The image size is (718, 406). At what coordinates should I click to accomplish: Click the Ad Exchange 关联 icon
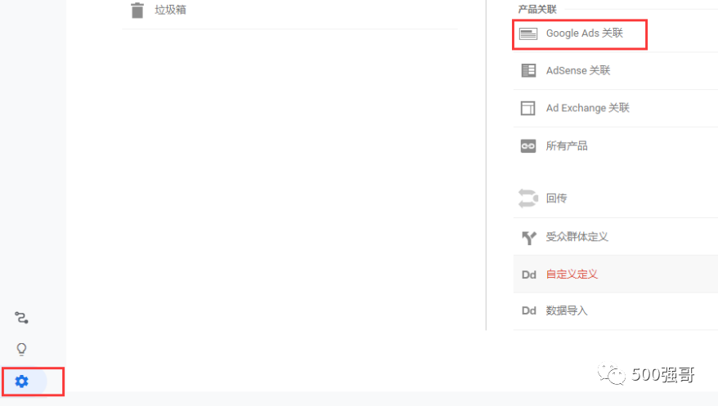click(528, 109)
